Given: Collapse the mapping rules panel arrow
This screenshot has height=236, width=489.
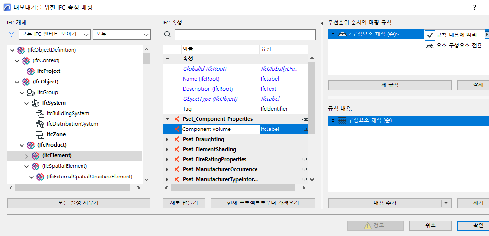Looking at the screenshot, I should click(x=322, y=24).
